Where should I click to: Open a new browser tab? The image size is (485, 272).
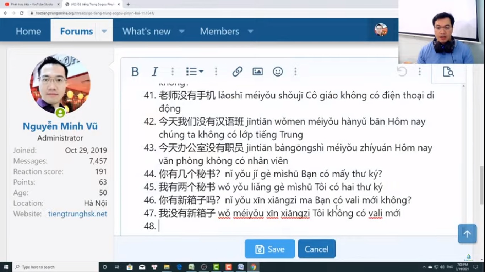128,4
